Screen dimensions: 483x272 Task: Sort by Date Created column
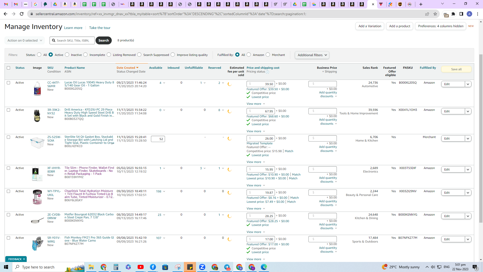(128, 68)
